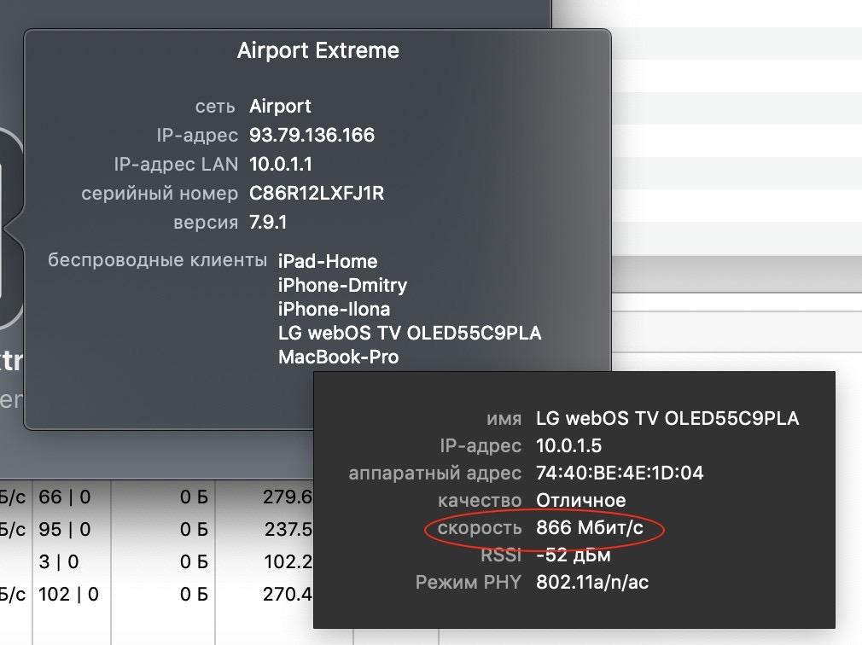Click the 866 Мбит/с speed value

(x=588, y=528)
